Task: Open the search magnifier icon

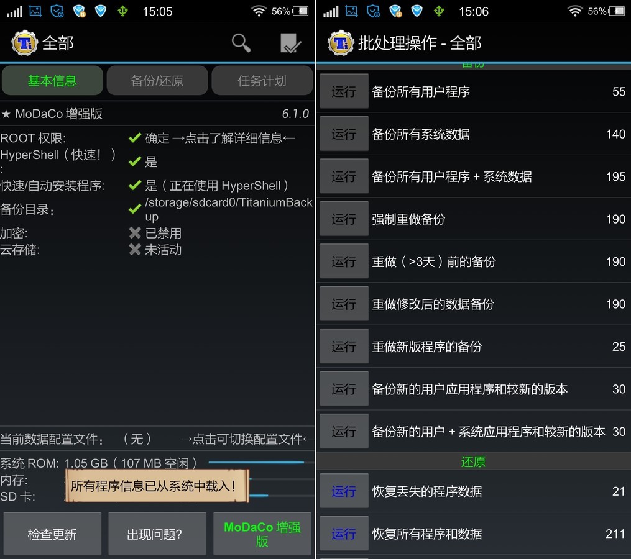Action: (x=241, y=43)
